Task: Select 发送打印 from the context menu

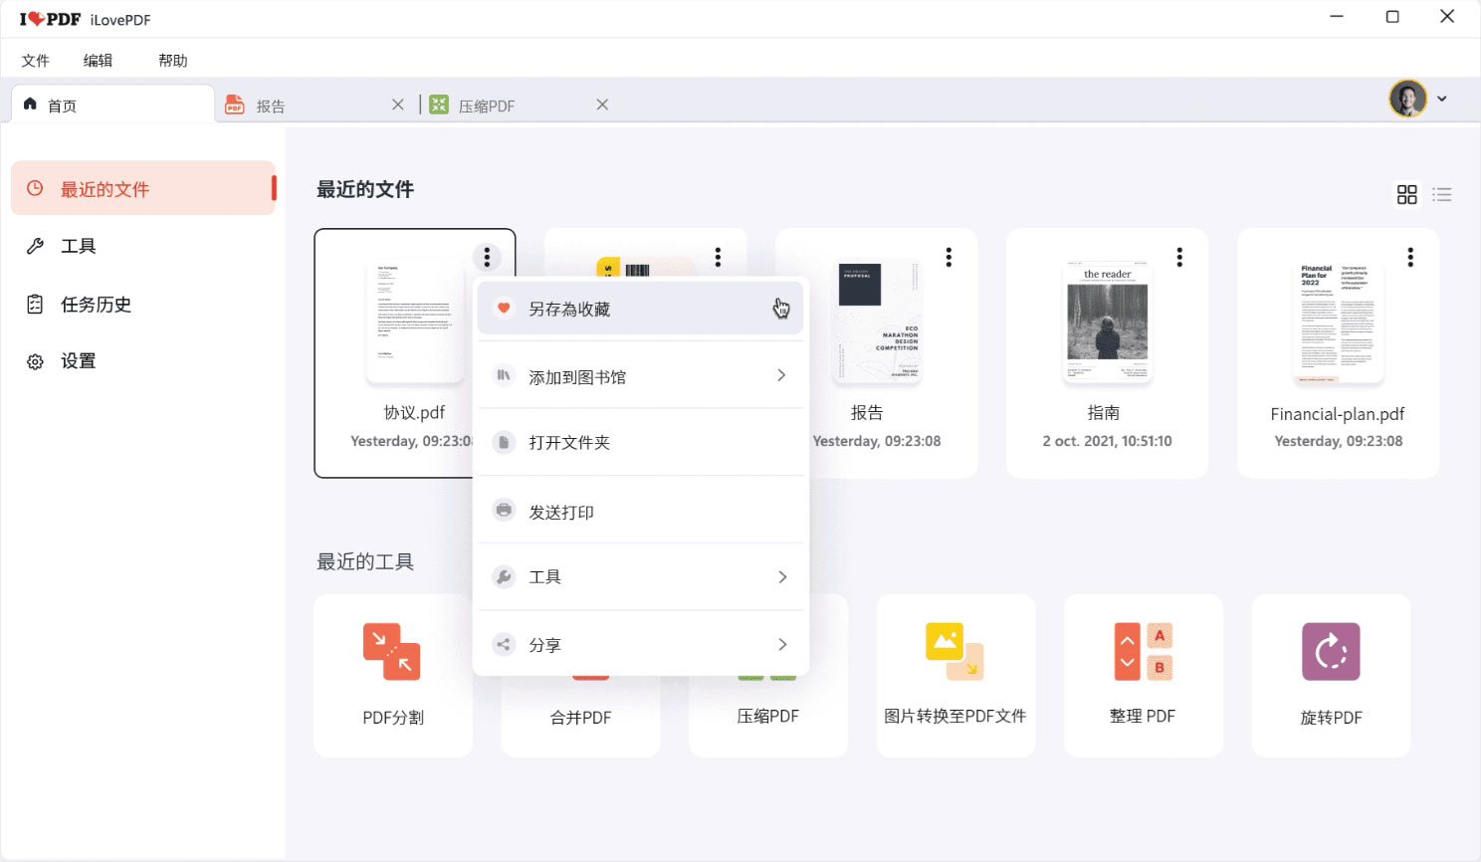Action: (x=561, y=512)
